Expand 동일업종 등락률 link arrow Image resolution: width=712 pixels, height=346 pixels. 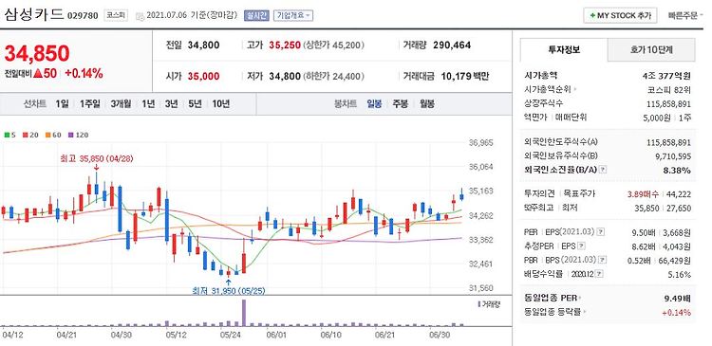point(584,312)
